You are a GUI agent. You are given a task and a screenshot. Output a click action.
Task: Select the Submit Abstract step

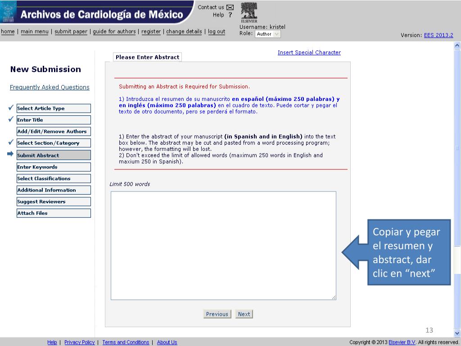pyautogui.click(x=54, y=155)
